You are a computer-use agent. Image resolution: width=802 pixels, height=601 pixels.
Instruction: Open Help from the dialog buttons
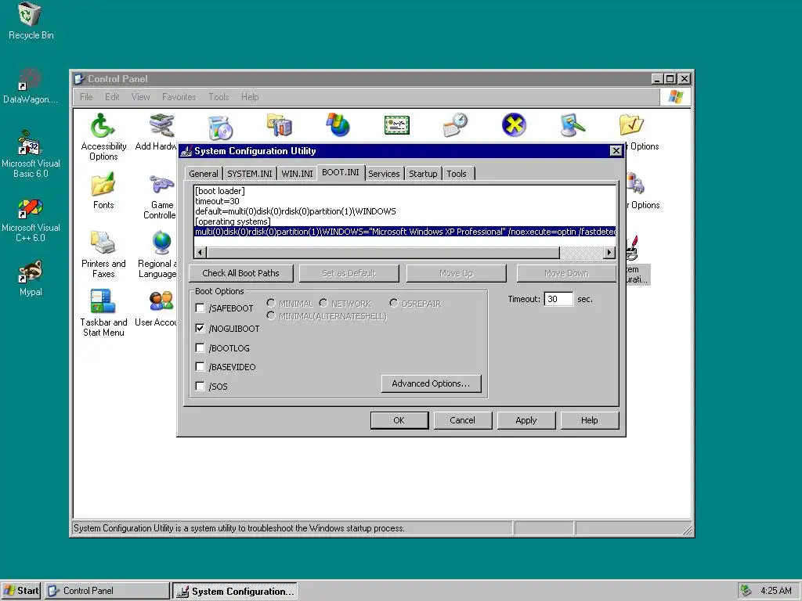tap(589, 420)
